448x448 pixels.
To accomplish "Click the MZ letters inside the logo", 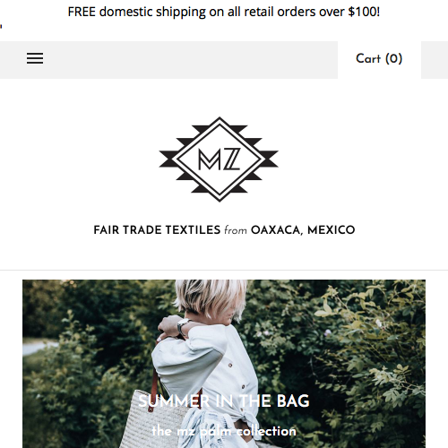I will point(220,159).
